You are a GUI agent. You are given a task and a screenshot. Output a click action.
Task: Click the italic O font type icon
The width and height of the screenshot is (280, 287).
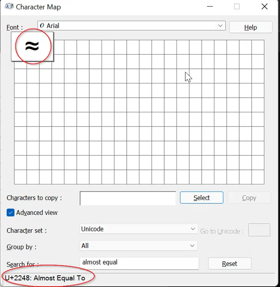pos(42,25)
